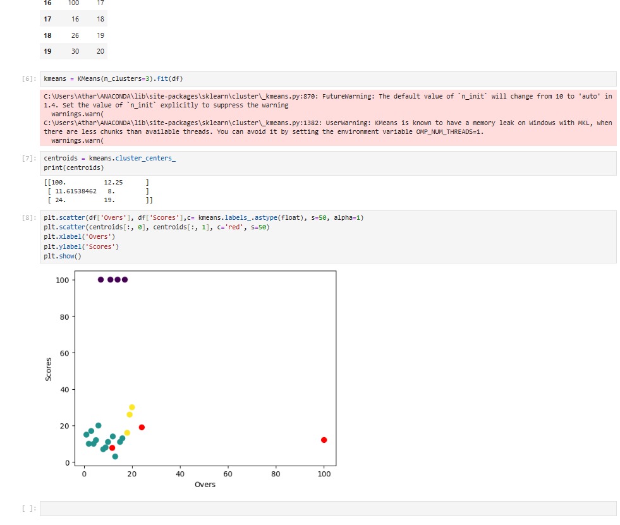620x525 pixels.
Task: Click the plt.ylabel('Scores') code line
Action: click(x=81, y=246)
